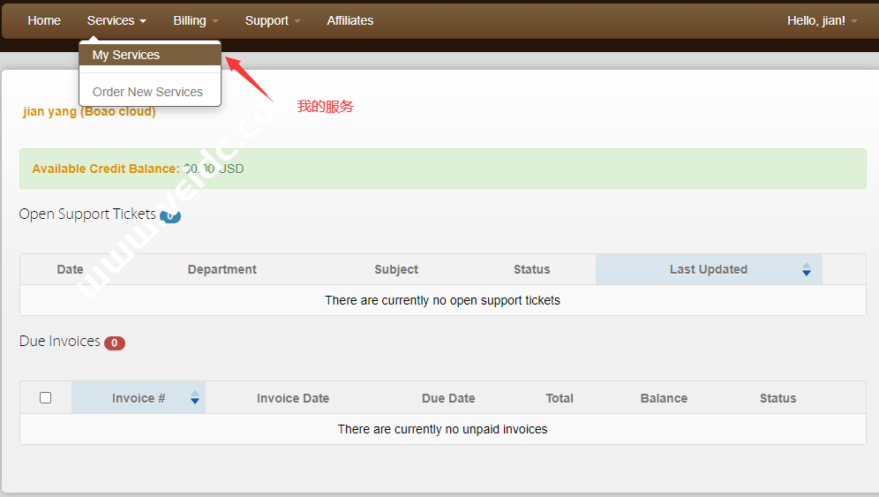
Task: Click the Home navigation link
Action: pos(44,20)
